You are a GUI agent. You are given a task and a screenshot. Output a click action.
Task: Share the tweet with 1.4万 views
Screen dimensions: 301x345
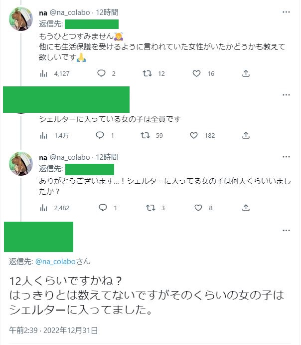[246, 135]
